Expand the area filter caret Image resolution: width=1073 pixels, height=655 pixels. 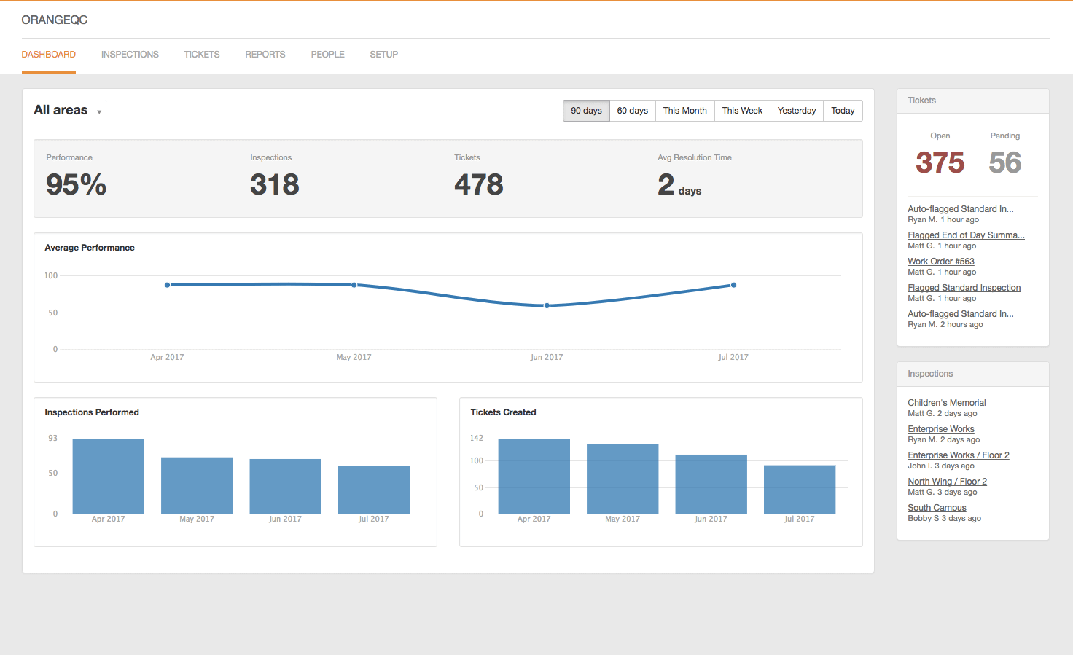click(99, 111)
